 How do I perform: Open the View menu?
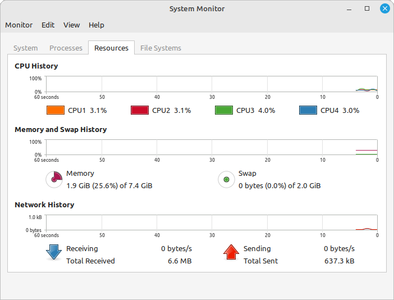(72, 25)
